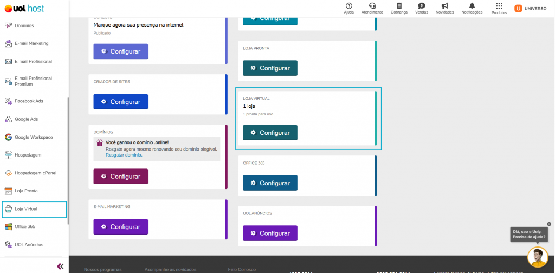Select Office 365 menu label

click(25, 226)
